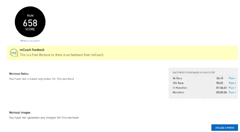This screenshot has width=240, height=132.
Task: Open the Plan link for 10k Race
Action: coord(232,83)
